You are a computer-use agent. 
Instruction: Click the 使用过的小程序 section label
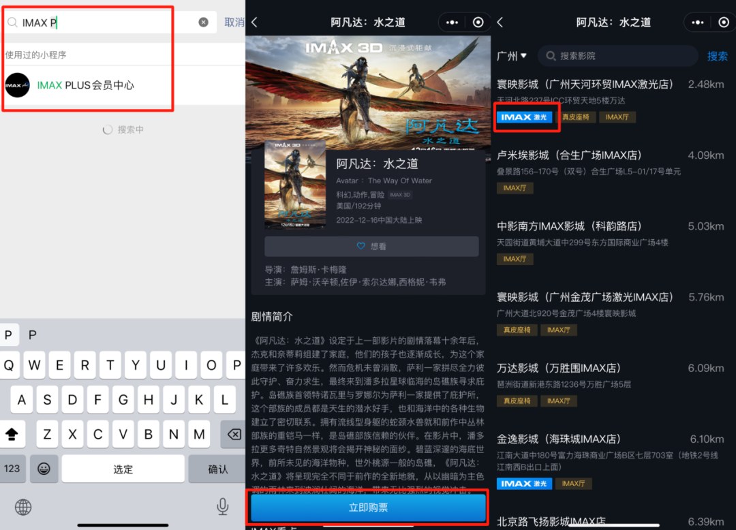(35, 55)
